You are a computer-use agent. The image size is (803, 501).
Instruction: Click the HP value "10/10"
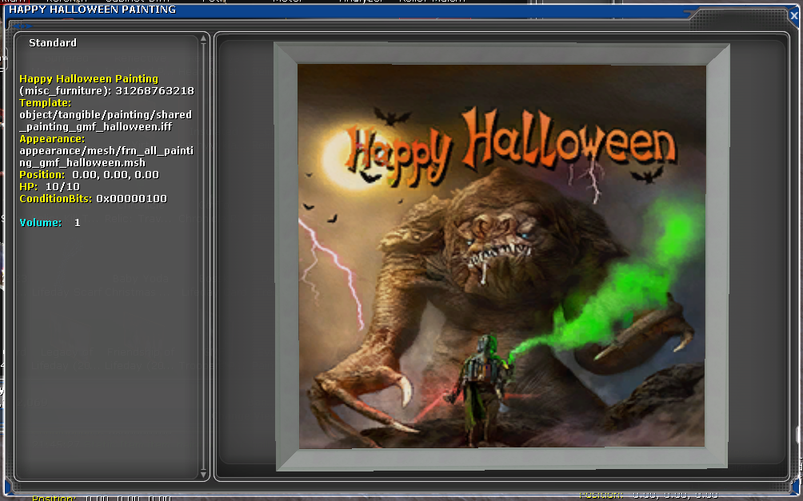click(x=62, y=187)
